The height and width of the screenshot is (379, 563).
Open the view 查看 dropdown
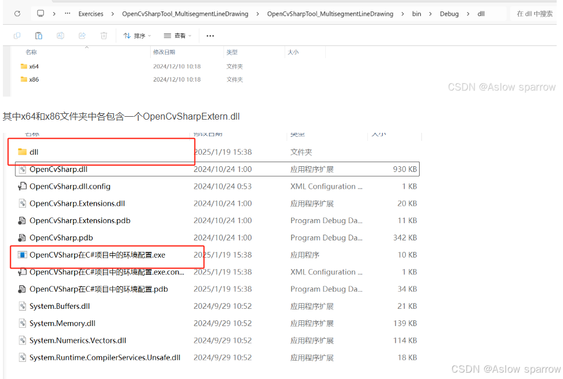[x=178, y=36]
